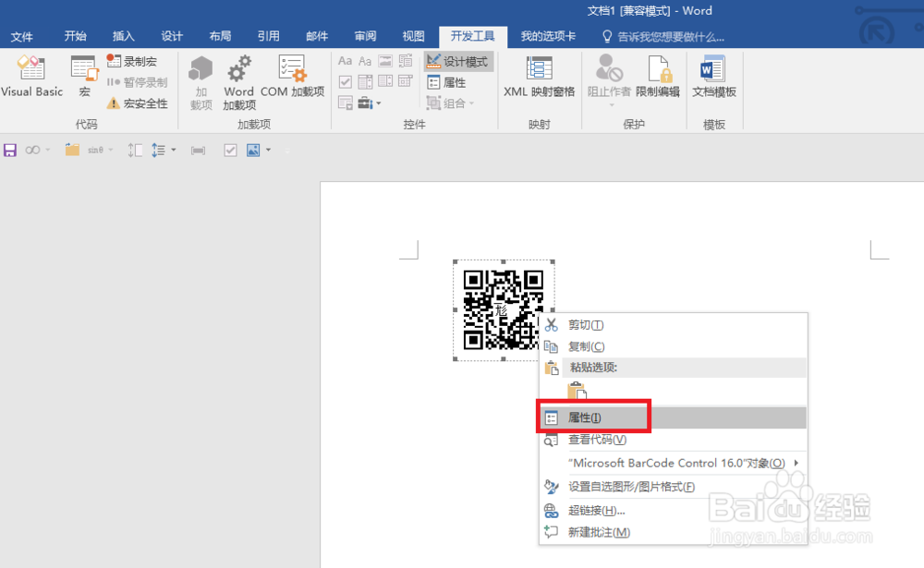Insert checkbox content control in ribbon

coord(346,82)
